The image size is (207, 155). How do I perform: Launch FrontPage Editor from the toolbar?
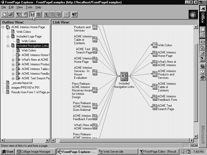tap(18, 14)
